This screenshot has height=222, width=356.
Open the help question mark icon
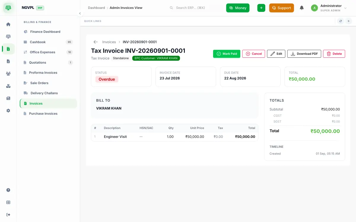pos(8,190)
